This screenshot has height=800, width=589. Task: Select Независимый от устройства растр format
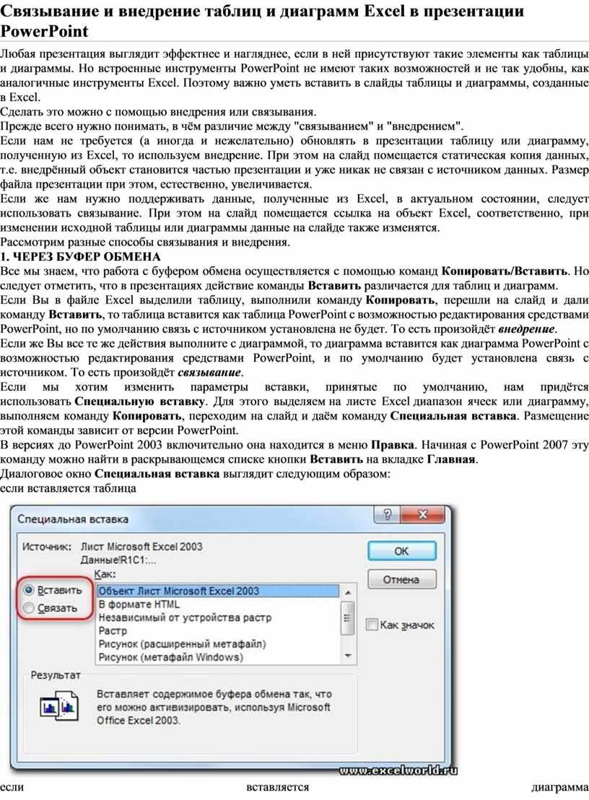[x=218, y=617]
